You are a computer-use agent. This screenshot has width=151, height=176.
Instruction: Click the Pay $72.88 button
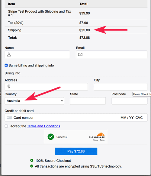tap(76, 151)
